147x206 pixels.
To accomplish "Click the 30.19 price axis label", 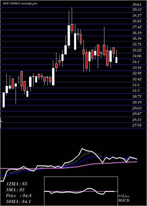I will click(x=137, y=102).
